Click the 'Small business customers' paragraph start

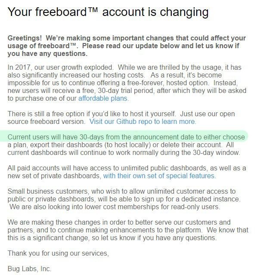[x=47, y=191]
